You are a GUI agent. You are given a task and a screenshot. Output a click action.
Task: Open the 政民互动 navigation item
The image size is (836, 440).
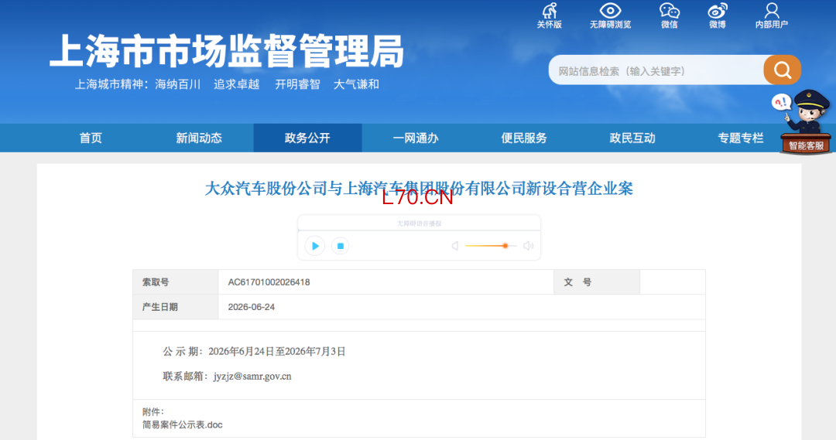pyautogui.click(x=632, y=138)
